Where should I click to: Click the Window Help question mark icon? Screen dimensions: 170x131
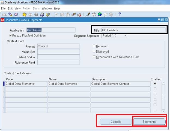120,14
